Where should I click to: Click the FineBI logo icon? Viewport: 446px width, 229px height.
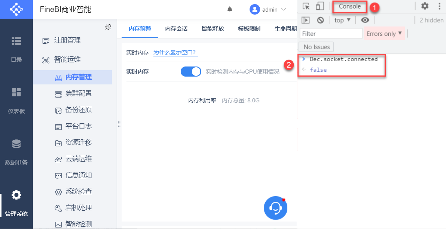point(16,9)
